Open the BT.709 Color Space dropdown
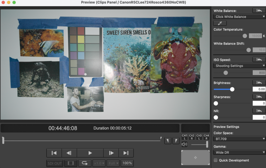Image resolution: width=266 pixels, height=168 pixels. point(239,139)
